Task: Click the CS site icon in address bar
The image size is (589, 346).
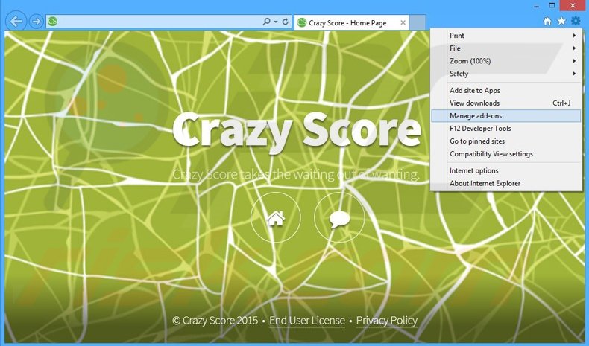Action: (53, 22)
